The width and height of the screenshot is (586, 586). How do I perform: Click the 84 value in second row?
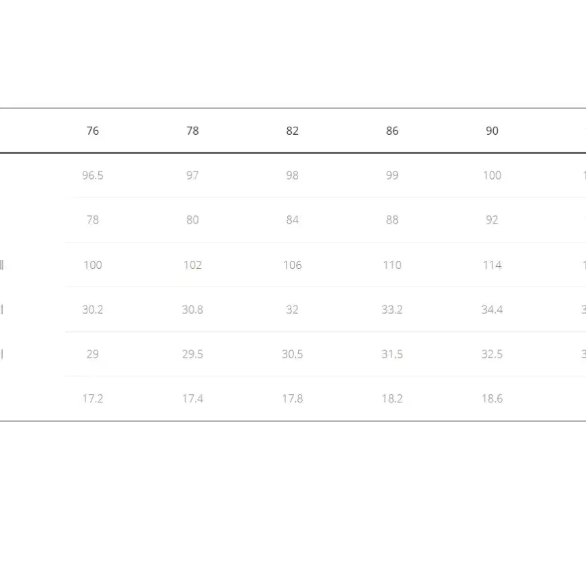click(292, 219)
